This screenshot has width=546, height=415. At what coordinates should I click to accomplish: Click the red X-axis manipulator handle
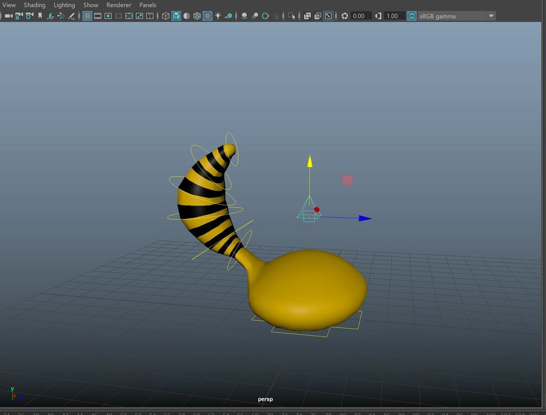317,210
